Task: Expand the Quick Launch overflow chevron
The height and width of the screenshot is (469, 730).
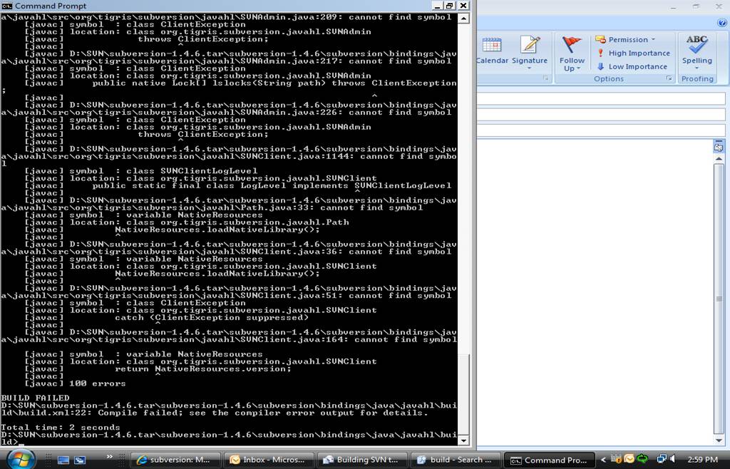Action: pos(110,457)
